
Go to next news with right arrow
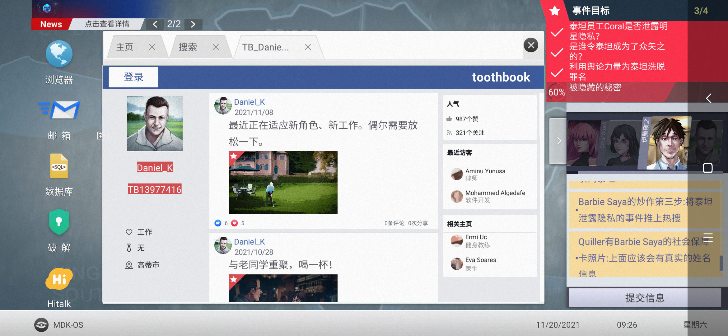coord(193,24)
